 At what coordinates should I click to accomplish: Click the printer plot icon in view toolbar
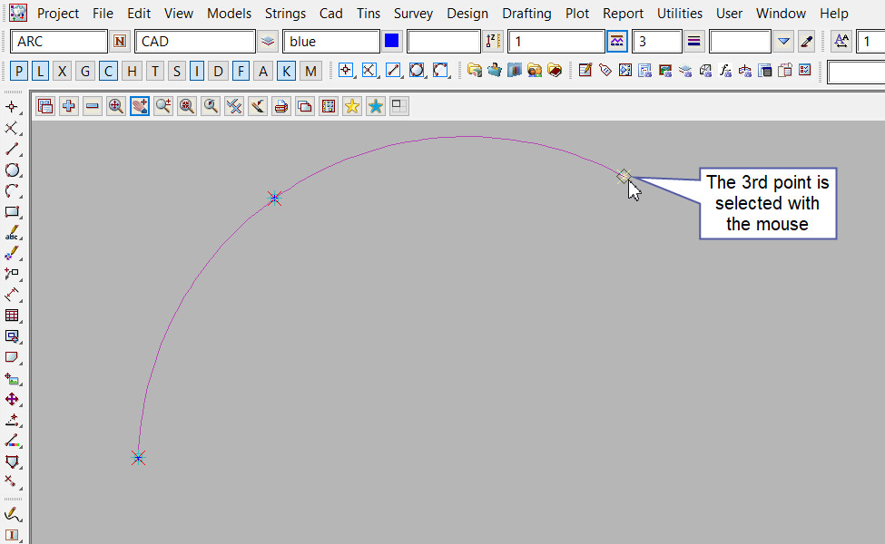281,106
